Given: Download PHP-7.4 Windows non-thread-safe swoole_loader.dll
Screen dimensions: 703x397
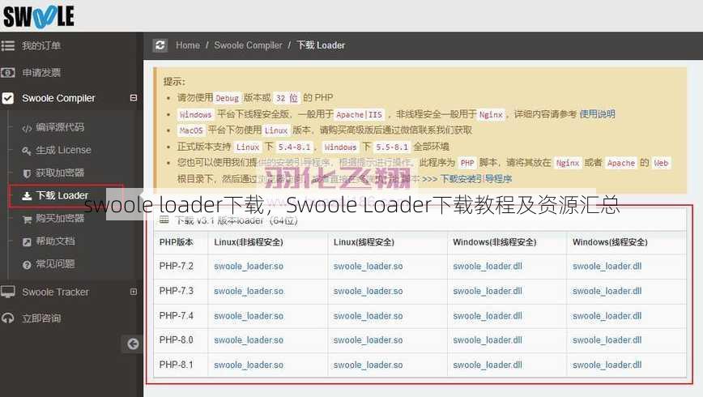Looking at the screenshot, I should [x=488, y=316].
